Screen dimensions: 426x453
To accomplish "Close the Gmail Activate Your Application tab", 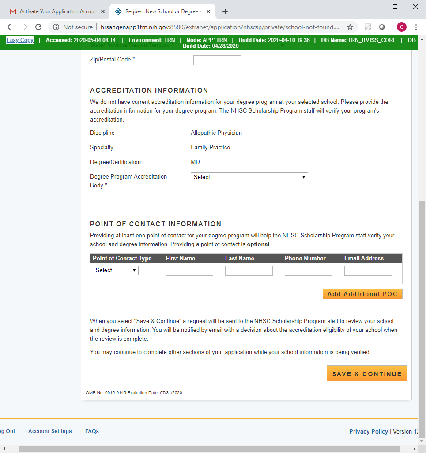I will (103, 11).
